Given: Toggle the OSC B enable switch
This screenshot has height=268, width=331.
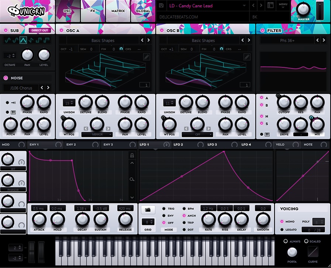Looking at the screenshot, I should point(162,31).
